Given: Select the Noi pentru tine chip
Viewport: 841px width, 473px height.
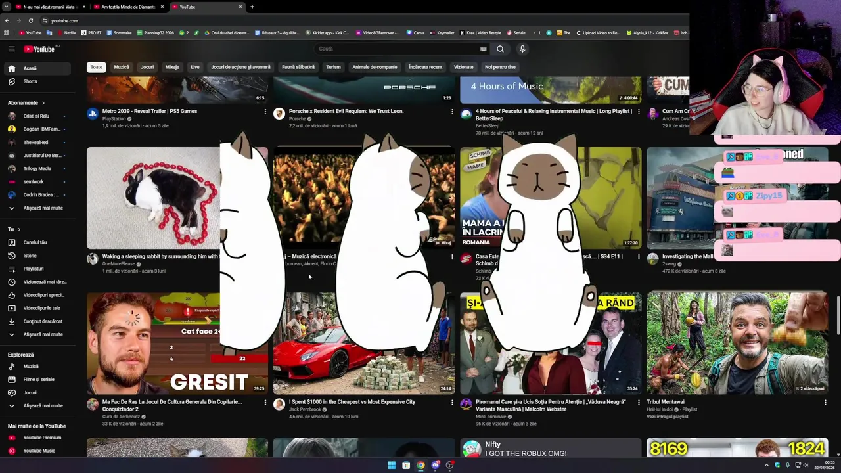Looking at the screenshot, I should 500,67.
